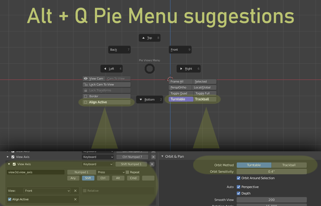The height and width of the screenshot is (206, 321).
Task: Click Shift Numpad 1 shortcut button
Action: click(x=131, y=164)
